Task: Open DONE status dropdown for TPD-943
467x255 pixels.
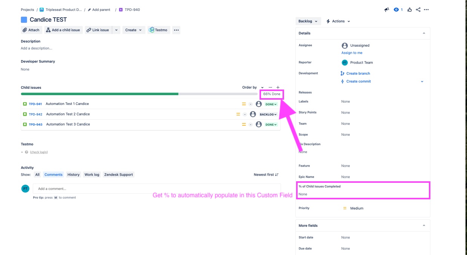Action: (x=271, y=124)
